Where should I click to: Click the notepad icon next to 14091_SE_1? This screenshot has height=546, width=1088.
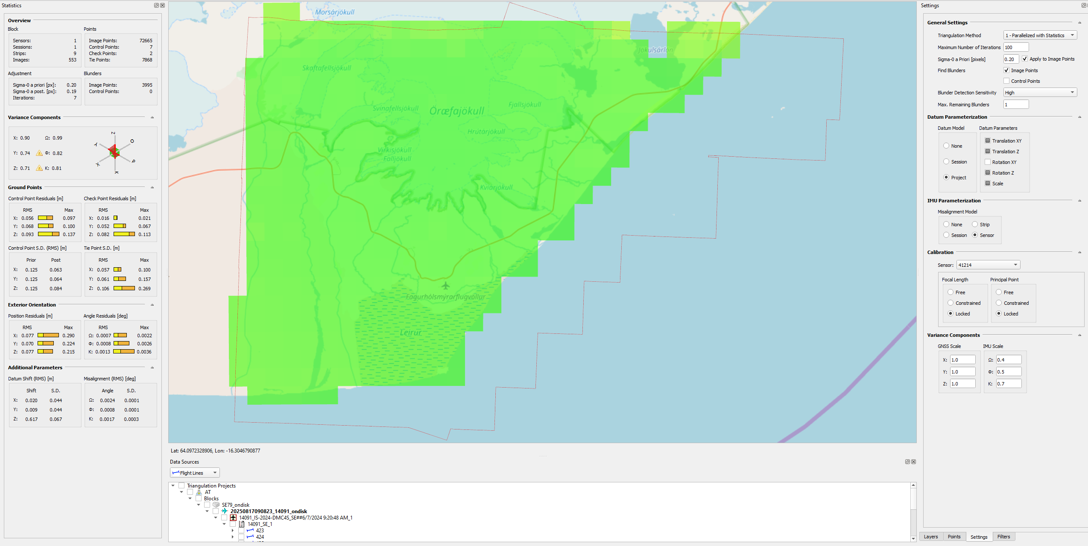(x=242, y=524)
